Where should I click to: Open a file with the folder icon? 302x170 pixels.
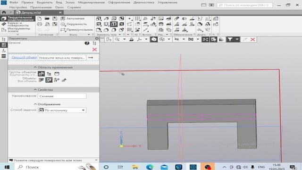tap(47, 18)
